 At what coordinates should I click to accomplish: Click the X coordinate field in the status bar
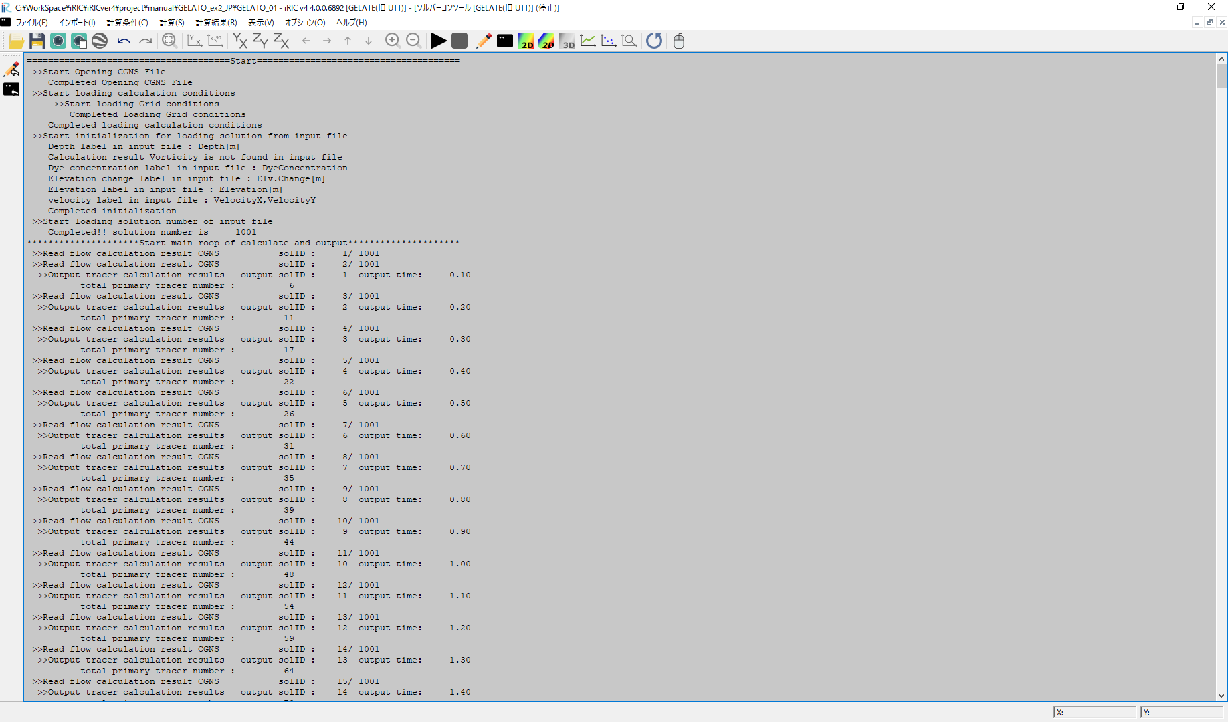point(1095,712)
